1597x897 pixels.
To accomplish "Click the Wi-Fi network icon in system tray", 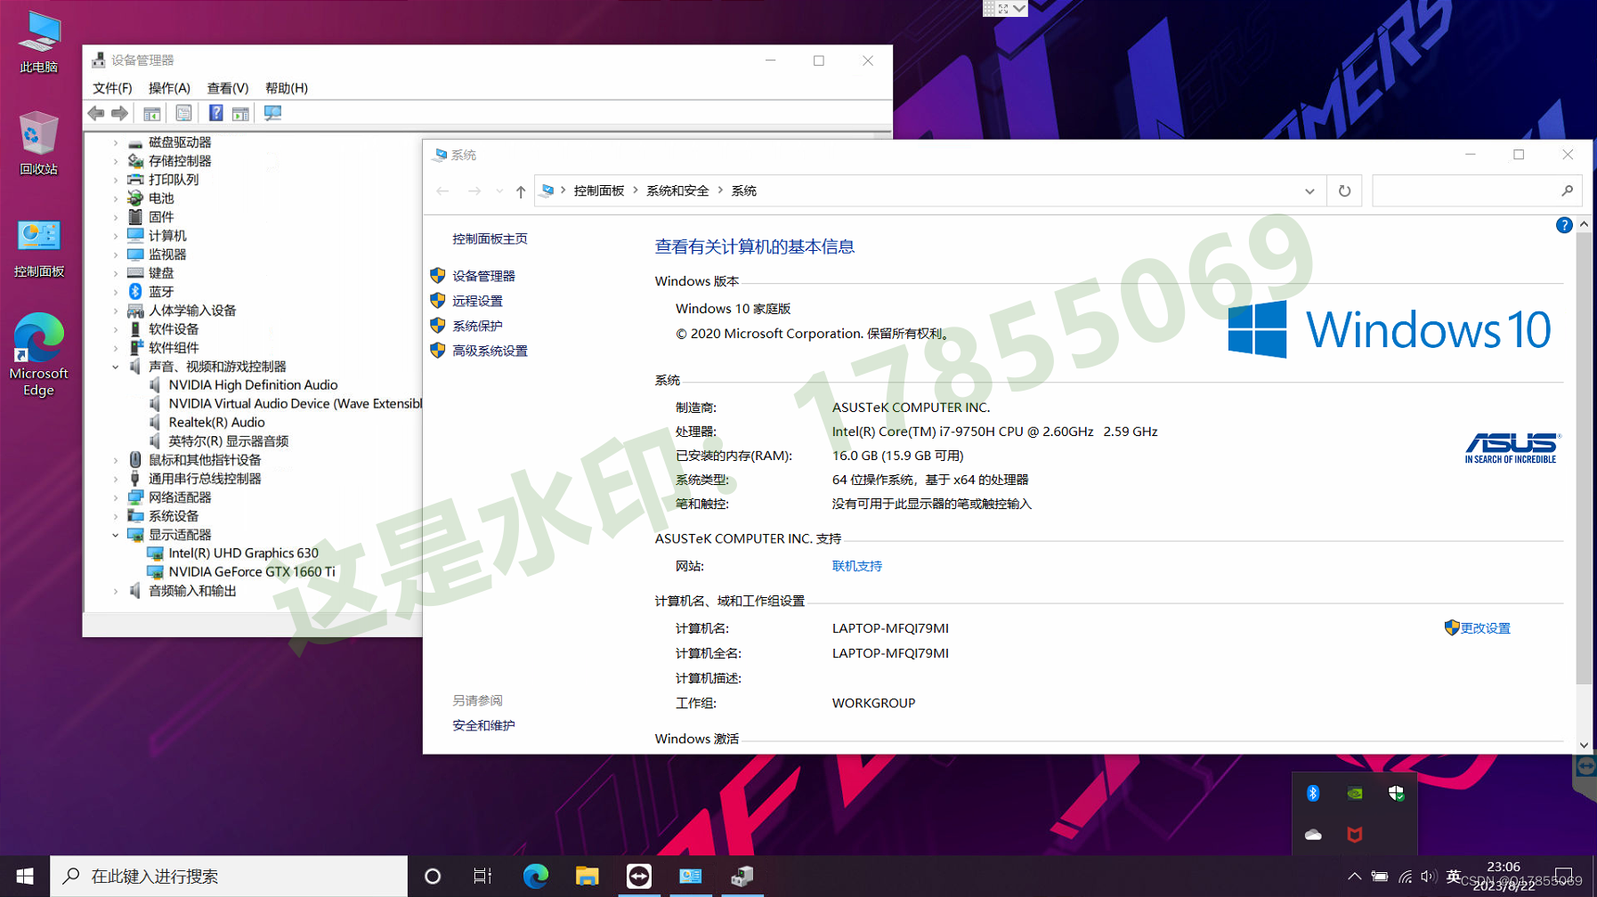I will tap(1405, 877).
